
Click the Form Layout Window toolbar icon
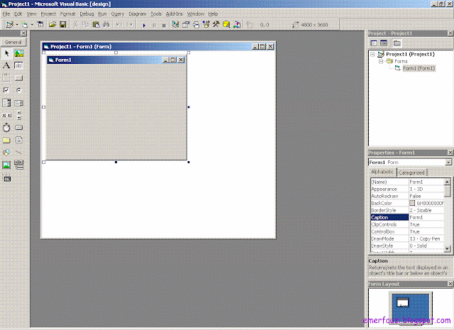pyautogui.click(x=196, y=25)
